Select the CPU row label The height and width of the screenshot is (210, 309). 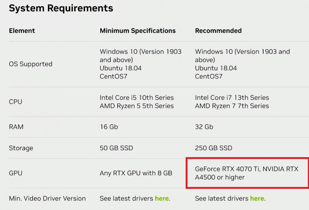(16, 102)
